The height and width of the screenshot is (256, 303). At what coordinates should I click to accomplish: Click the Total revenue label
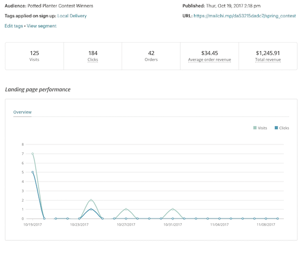268,60
